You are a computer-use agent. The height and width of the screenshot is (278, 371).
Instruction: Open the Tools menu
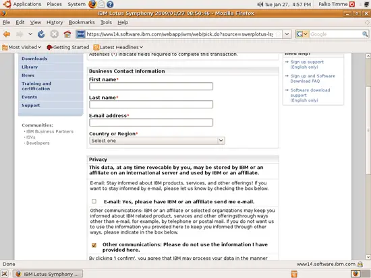coord(106,22)
